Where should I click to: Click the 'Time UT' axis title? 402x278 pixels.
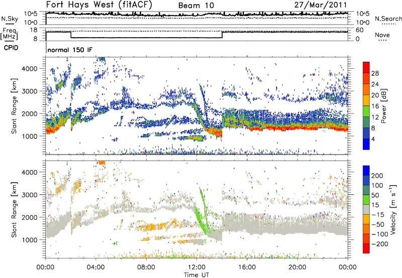(196, 274)
